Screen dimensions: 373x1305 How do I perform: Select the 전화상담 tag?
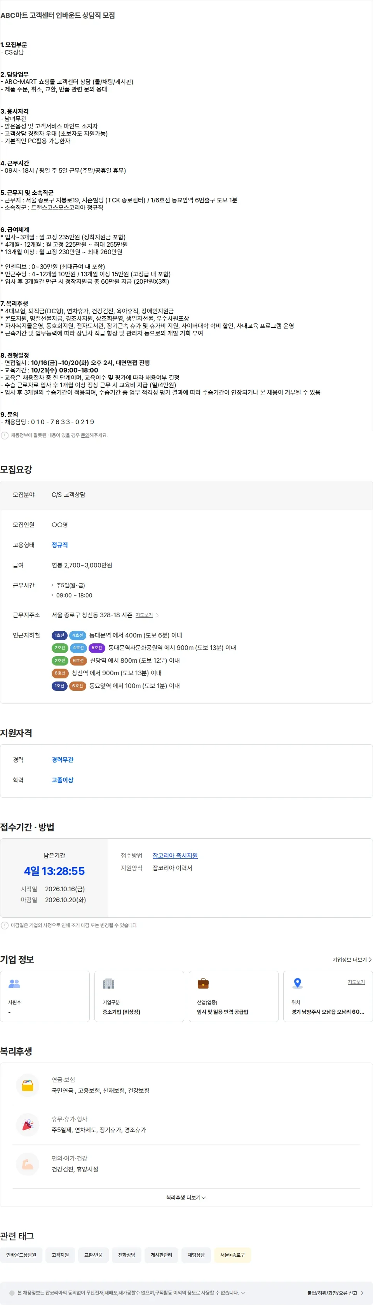point(127,1255)
